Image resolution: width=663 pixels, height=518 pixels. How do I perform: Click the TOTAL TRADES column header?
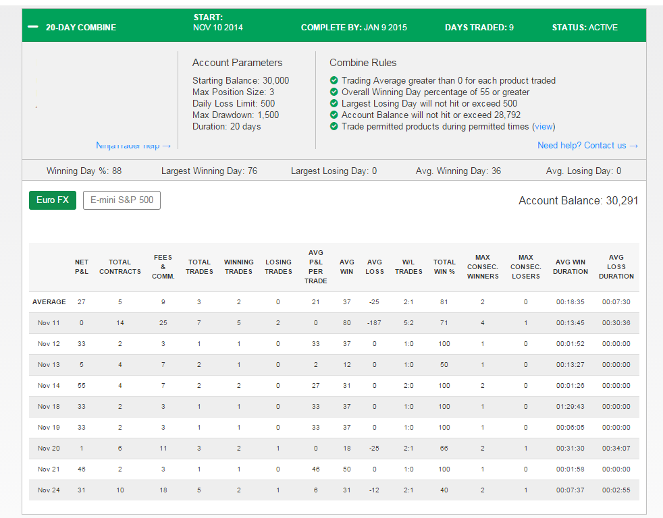tap(199, 266)
